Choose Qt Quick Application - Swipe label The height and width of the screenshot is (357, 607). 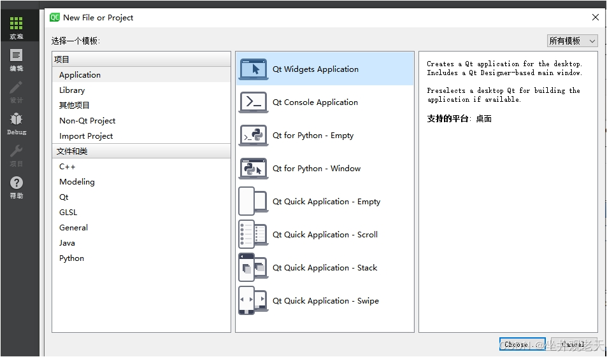coord(325,300)
